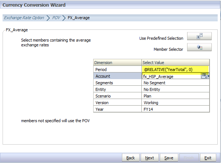Edit the Account value fx_HSP_Average field
This screenshot has height=163, width=221.
point(172,76)
